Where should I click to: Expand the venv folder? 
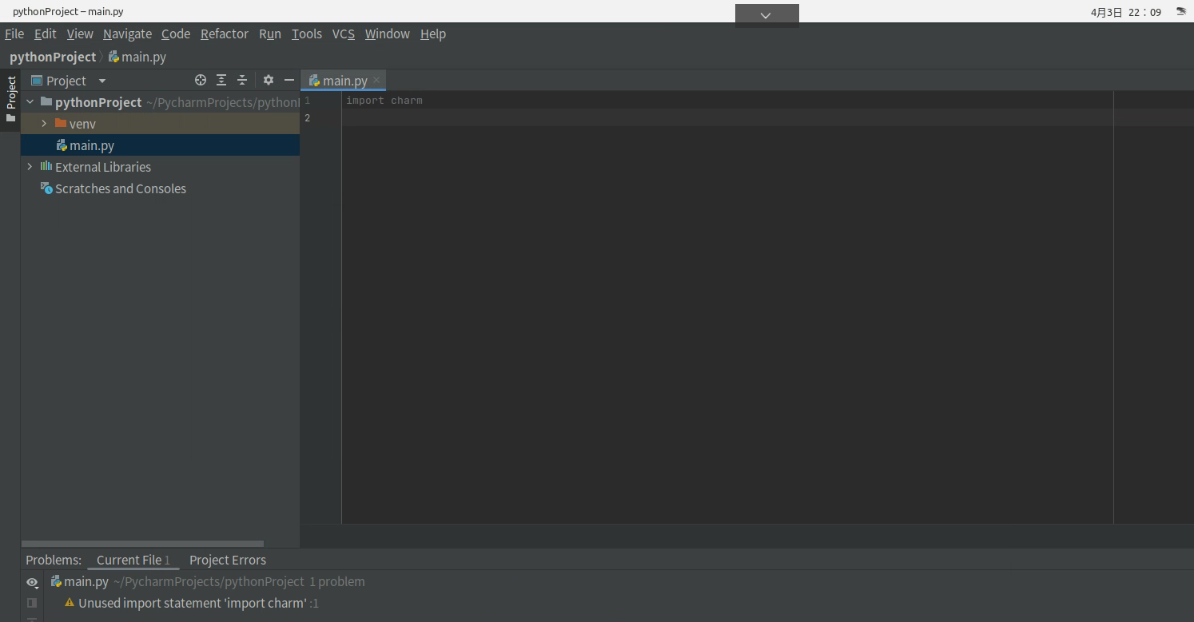click(43, 123)
